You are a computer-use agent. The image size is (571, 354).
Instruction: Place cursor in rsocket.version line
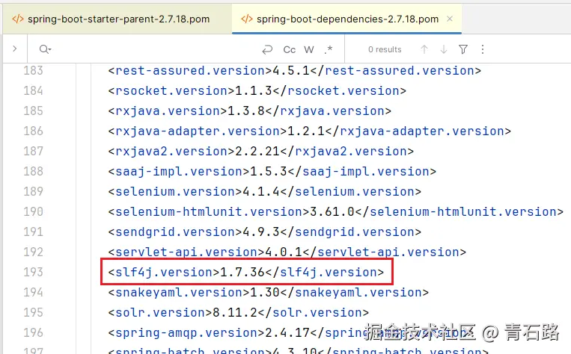pos(257,90)
